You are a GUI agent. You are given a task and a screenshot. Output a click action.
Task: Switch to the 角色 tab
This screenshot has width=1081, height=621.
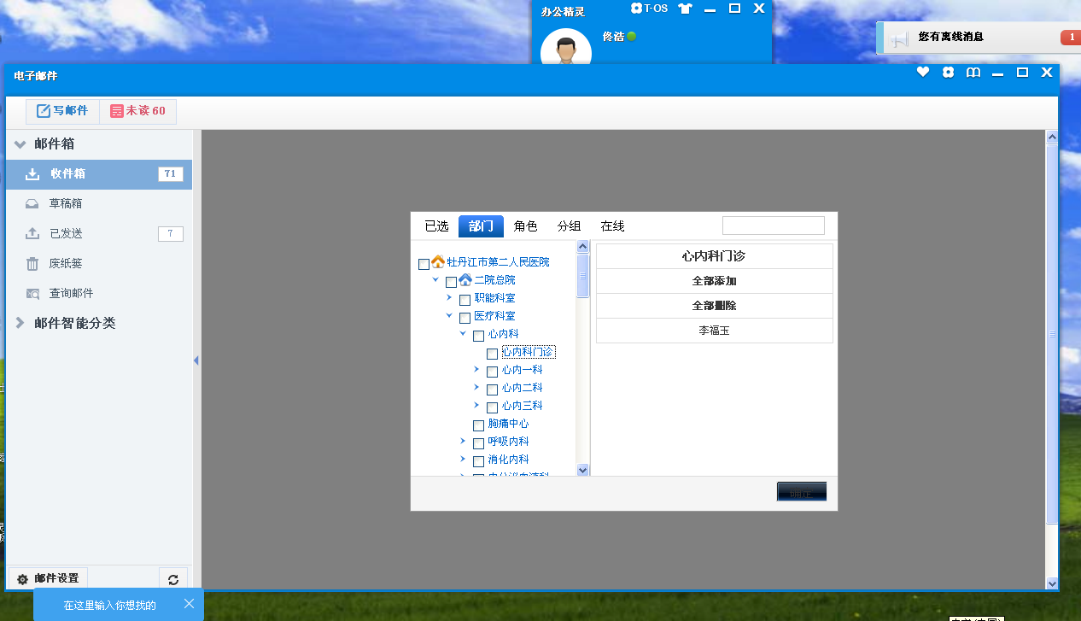tap(525, 226)
